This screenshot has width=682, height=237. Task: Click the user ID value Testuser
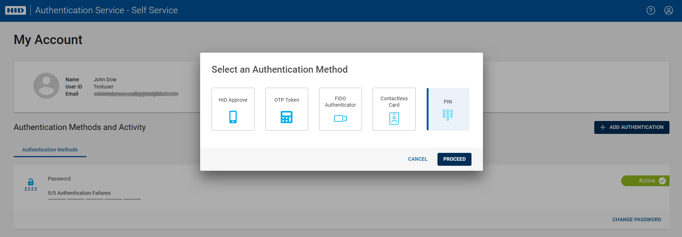pyautogui.click(x=103, y=87)
